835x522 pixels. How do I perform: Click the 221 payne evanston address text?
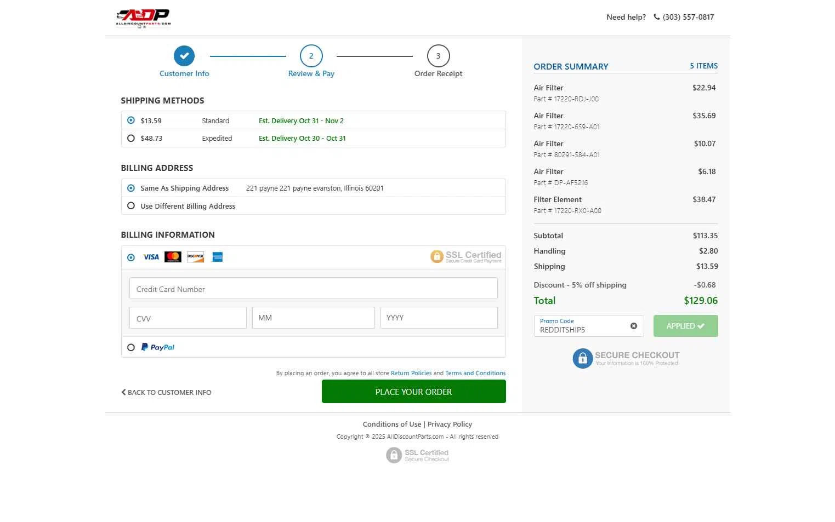(315, 188)
